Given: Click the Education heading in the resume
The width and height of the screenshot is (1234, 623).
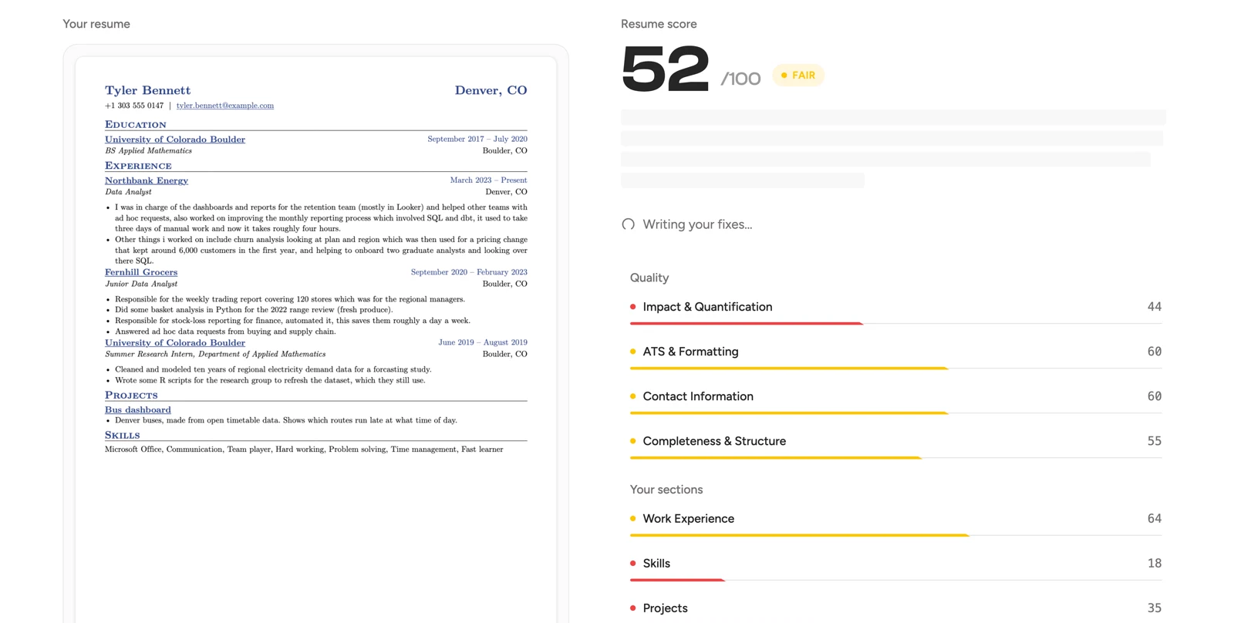Looking at the screenshot, I should pos(136,124).
